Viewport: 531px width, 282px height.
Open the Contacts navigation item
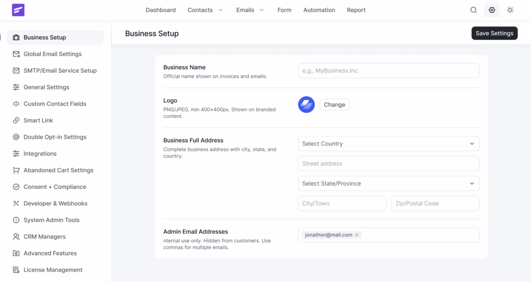coord(200,10)
